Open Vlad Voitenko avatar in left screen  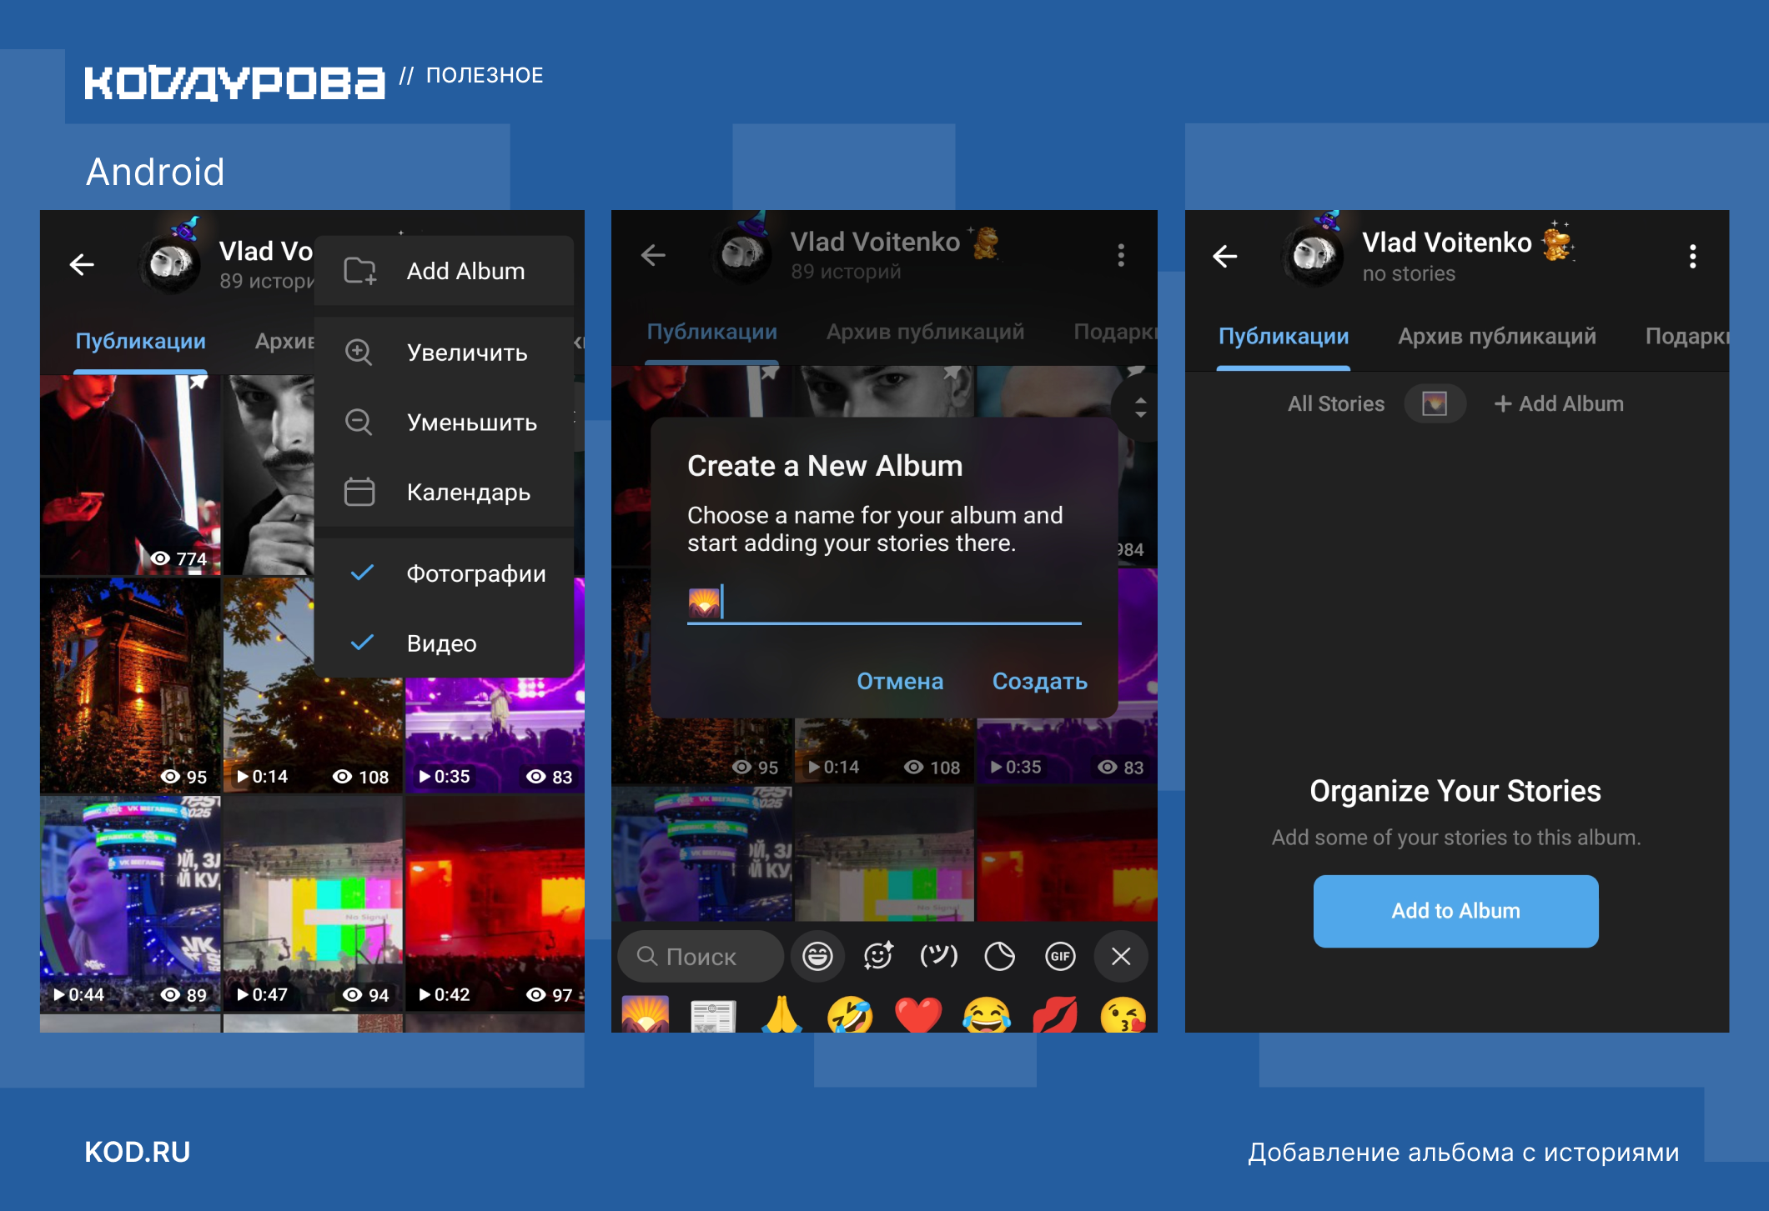coord(170,262)
